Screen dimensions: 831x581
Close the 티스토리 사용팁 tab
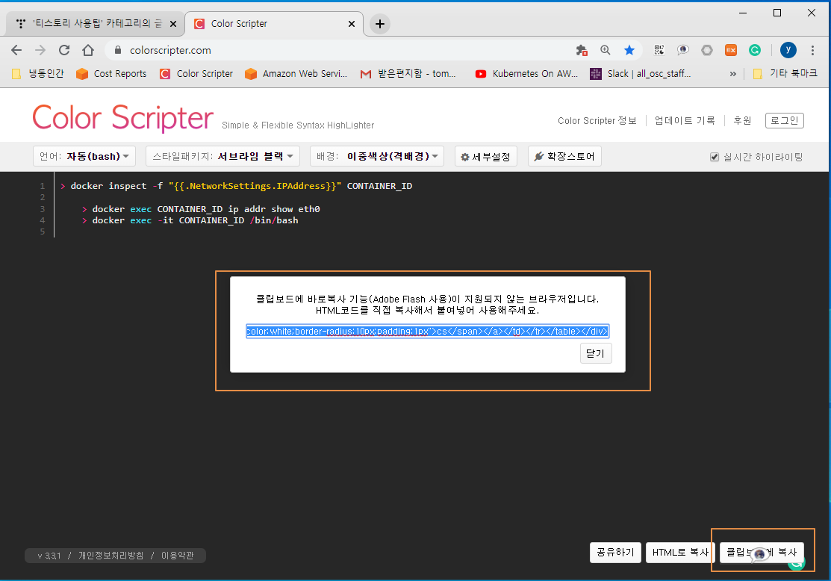point(172,24)
